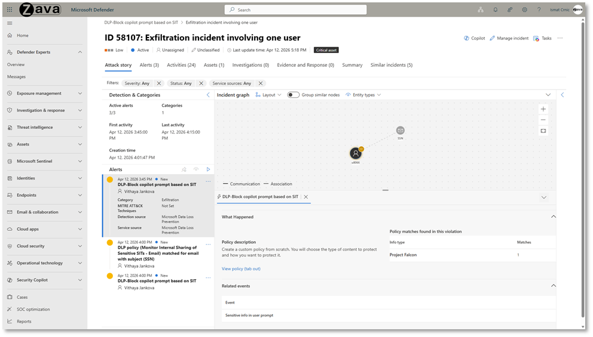Open the community network icon in header
This screenshot has height=337, width=593.
tap(481, 10)
